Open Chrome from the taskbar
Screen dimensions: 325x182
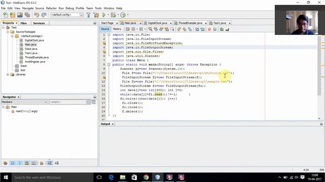[146, 177]
